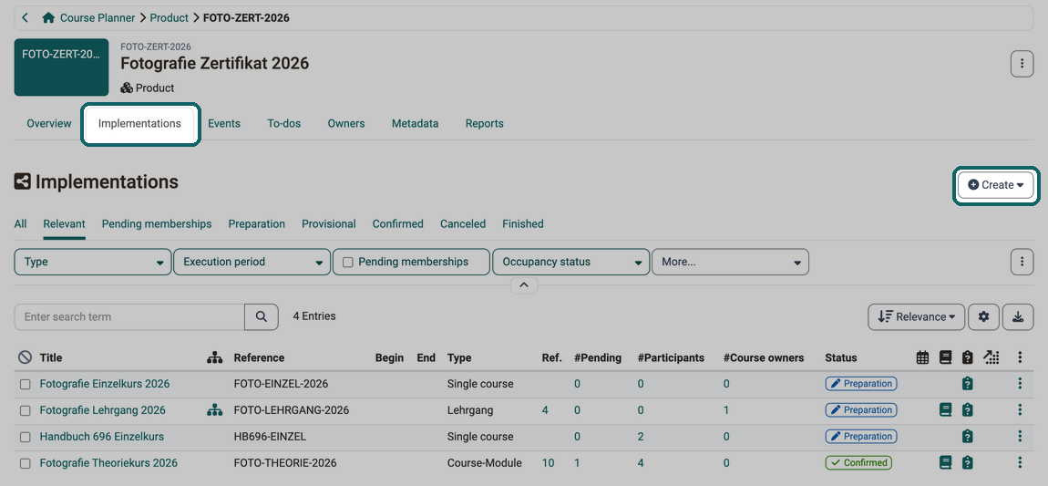The width and height of the screenshot is (1048, 486).
Task: Switch to the Overview tab
Action: 49,124
